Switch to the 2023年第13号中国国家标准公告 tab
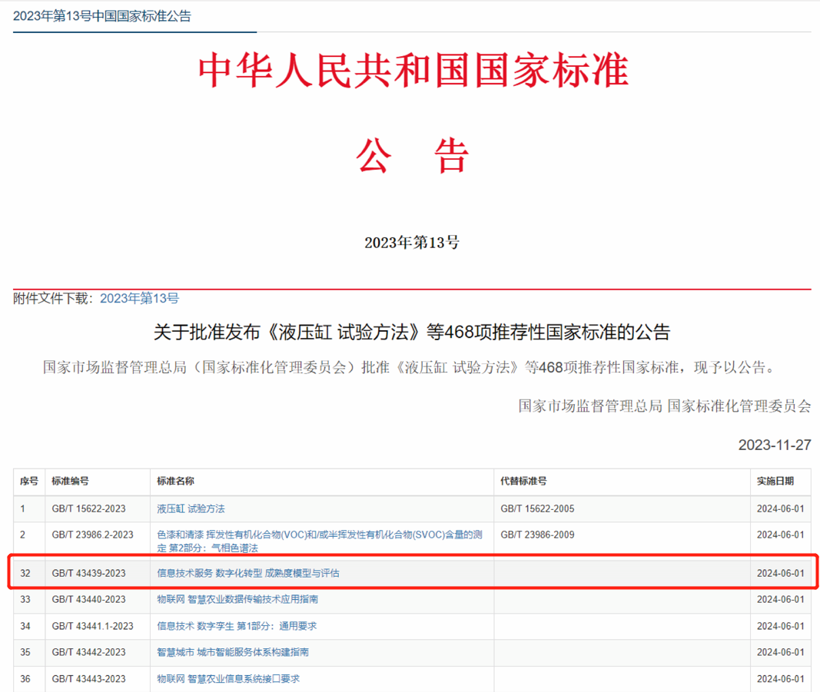The width and height of the screenshot is (820, 692). click(102, 15)
